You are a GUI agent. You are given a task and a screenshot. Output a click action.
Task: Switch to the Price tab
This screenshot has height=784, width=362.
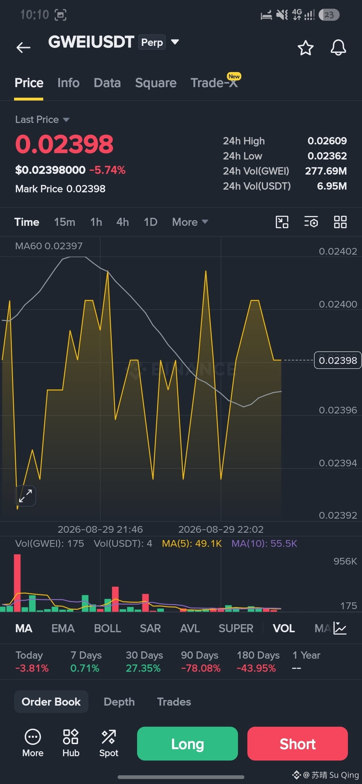click(29, 83)
